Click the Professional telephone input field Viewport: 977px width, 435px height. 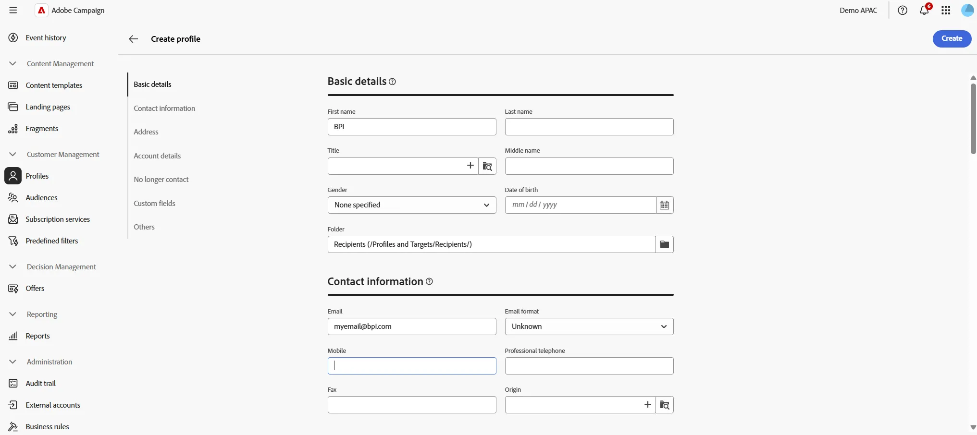coord(589,366)
